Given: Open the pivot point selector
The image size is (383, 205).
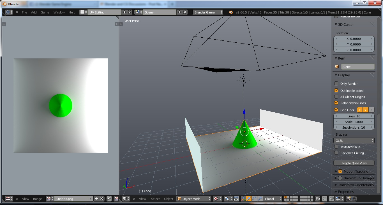Looking at the screenshot, I should pos(228,199).
